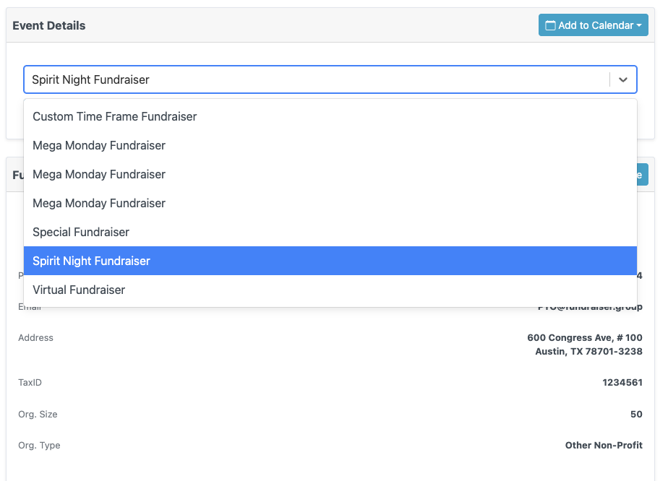Image resolution: width=668 pixels, height=481 pixels.
Task: Click the Org. Size label
Action: click(38, 414)
